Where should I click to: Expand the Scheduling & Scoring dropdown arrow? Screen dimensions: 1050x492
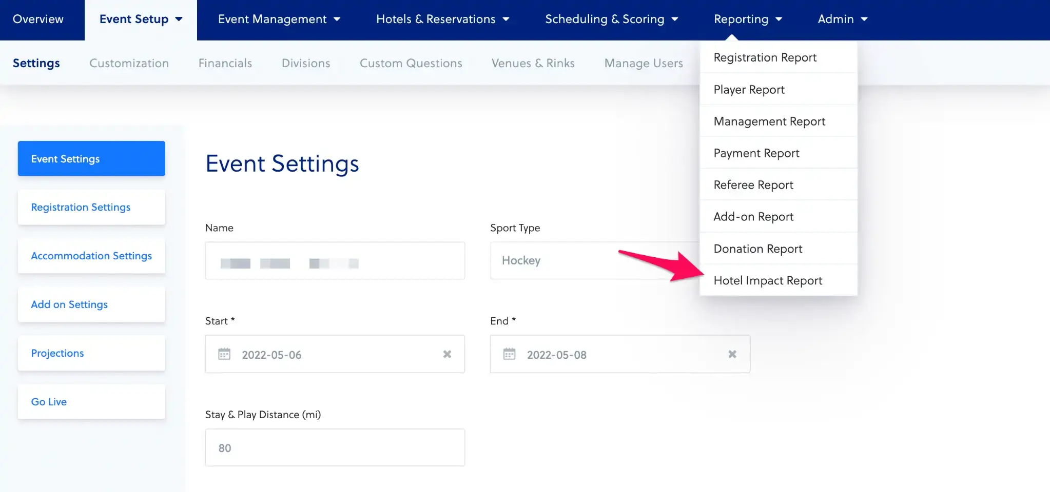pos(675,19)
